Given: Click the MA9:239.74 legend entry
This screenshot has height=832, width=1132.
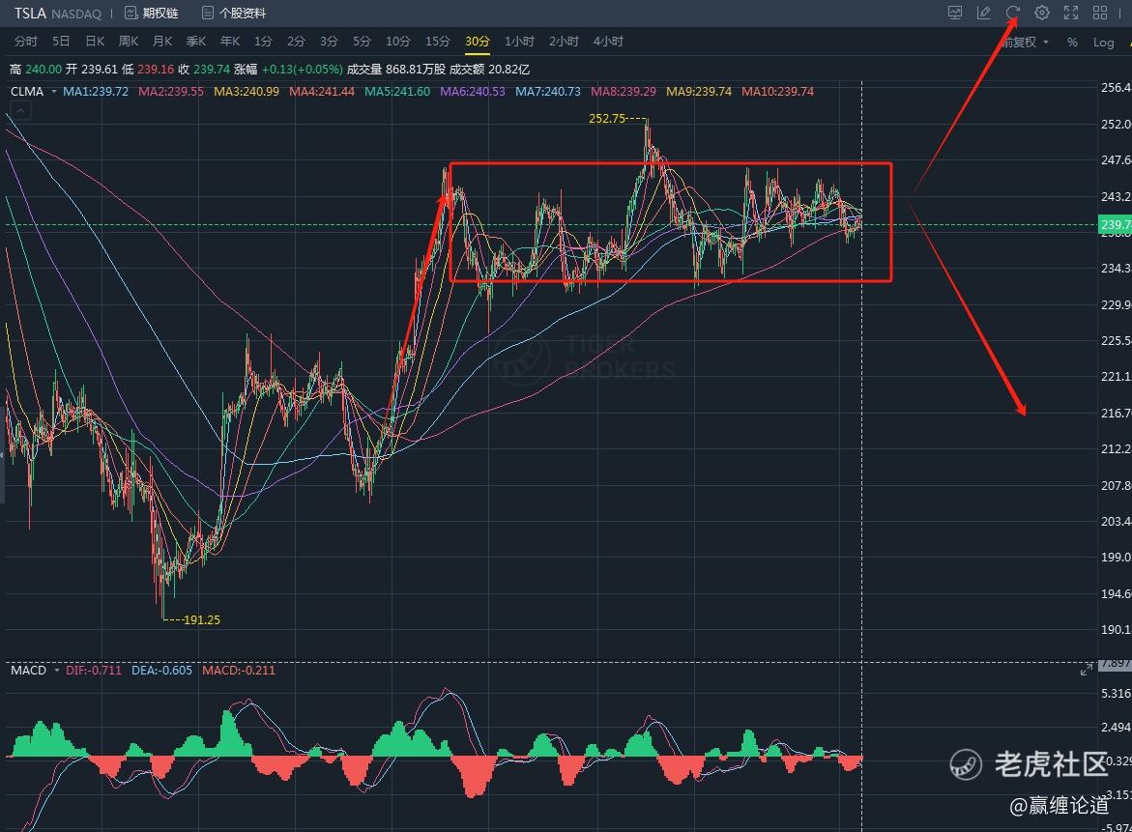Looking at the screenshot, I should click(699, 92).
